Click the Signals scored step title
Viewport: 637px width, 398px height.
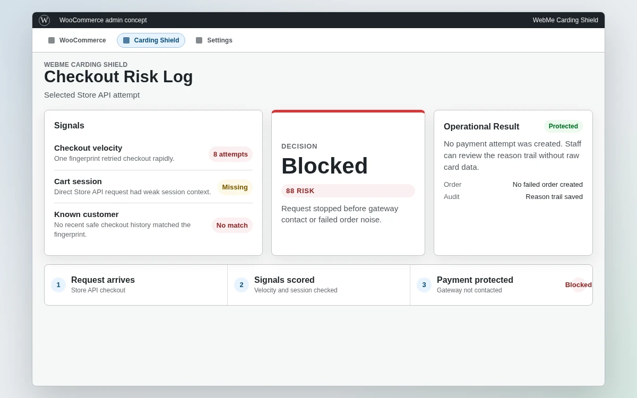point(285,280)
